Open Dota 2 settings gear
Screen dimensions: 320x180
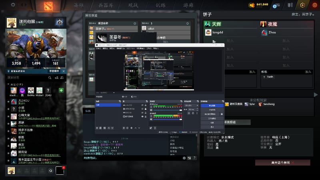tap(13, 5)
